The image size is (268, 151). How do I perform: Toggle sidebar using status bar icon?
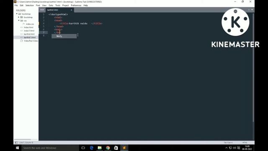tap(16, 143)
